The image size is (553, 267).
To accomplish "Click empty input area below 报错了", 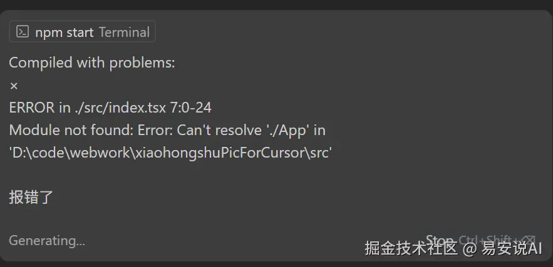I will click(x=275, y=218).
